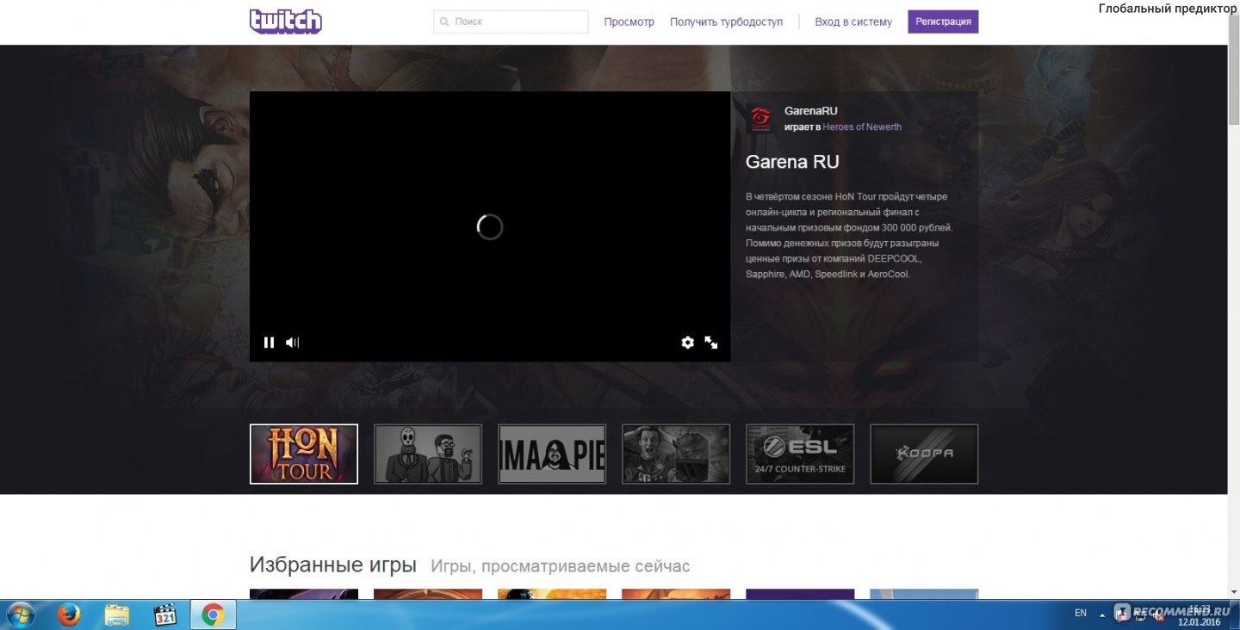Select the HoN Tour stream thumbnail
The height and width of the screenshot is (630, 1240).
[x=304, y=454]
